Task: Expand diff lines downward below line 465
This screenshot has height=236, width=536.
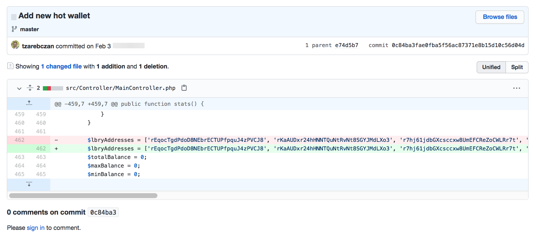Action: 29,184
